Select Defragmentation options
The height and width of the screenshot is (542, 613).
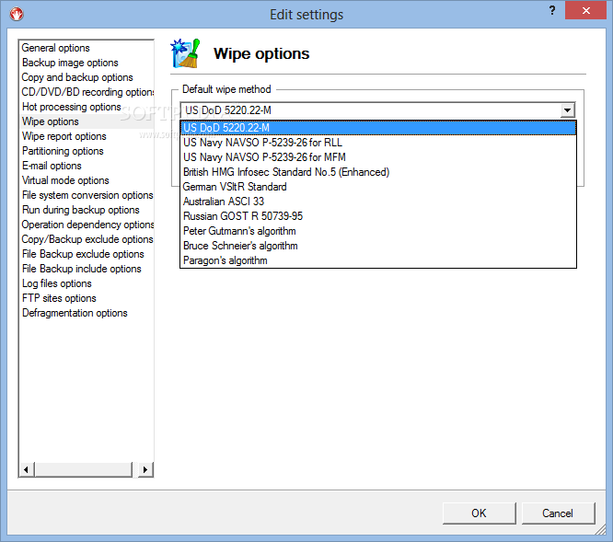(87, 313)
